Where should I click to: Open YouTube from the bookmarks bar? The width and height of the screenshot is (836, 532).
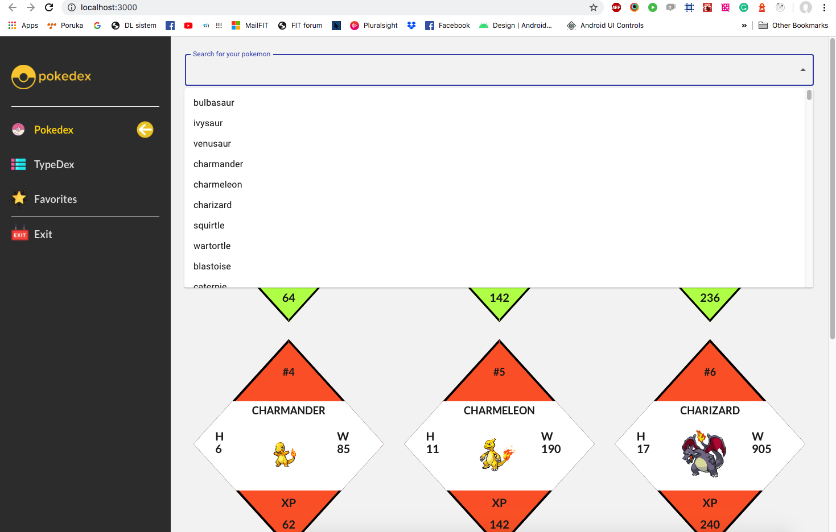pos(188,25)
